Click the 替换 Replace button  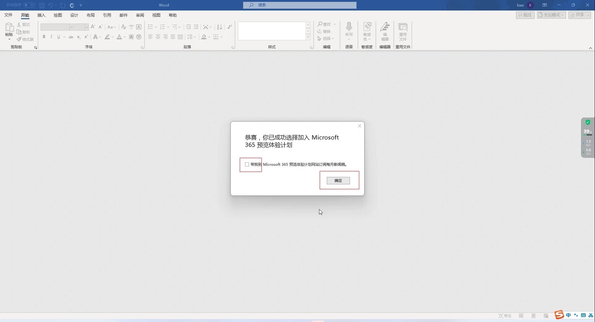pyautogui.click(x=324, y=31)
